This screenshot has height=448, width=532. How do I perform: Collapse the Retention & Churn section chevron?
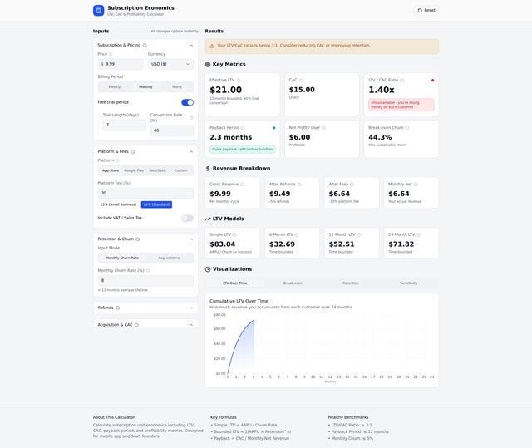pos(191,239)
